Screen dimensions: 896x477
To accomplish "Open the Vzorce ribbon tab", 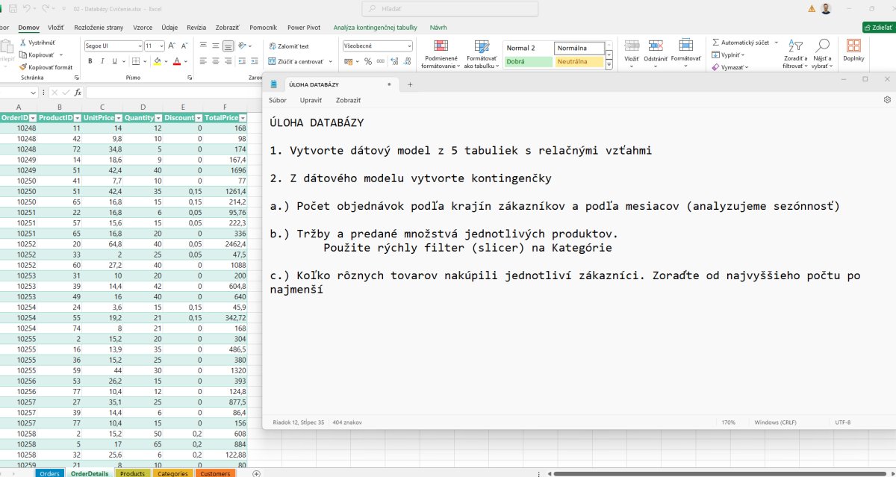I will (142, 28).
